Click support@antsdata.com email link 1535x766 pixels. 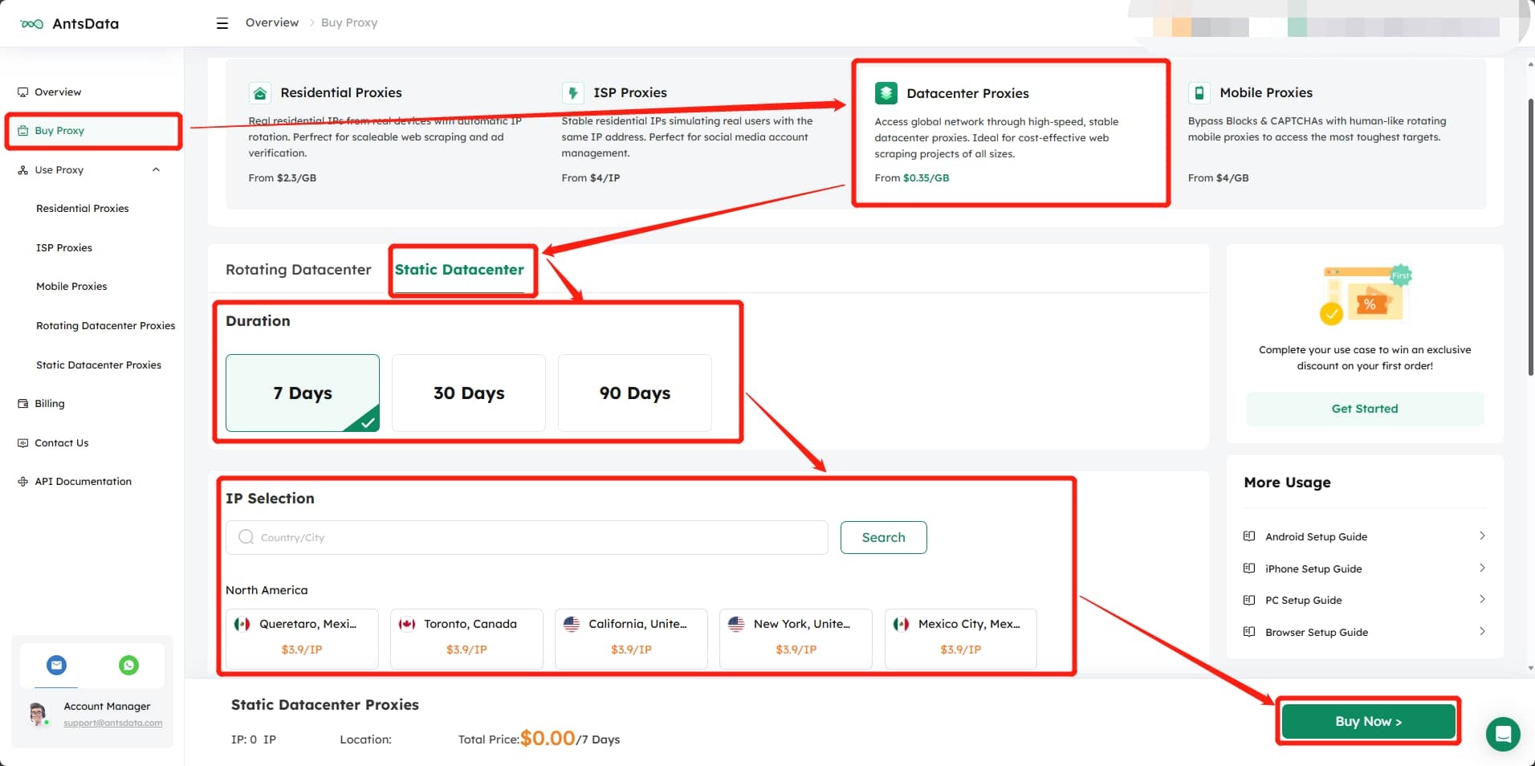click(113, 723)
